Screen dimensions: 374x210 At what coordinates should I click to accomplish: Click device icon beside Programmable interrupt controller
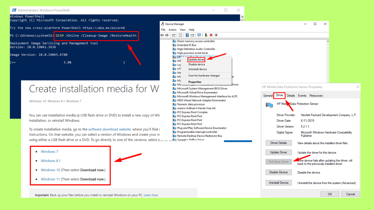coord(174,132)
